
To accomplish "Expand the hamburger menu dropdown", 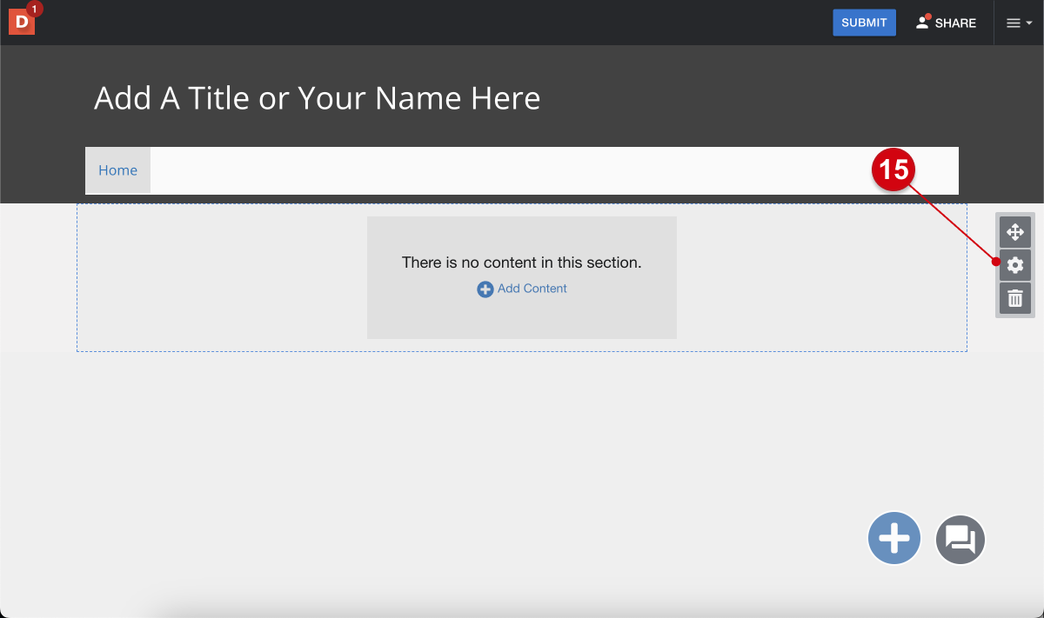I will click(x=1019, y=23).
